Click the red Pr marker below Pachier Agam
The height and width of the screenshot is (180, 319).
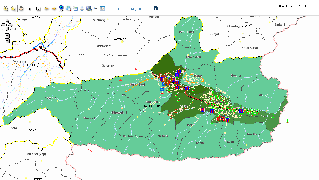pos(90,151)
